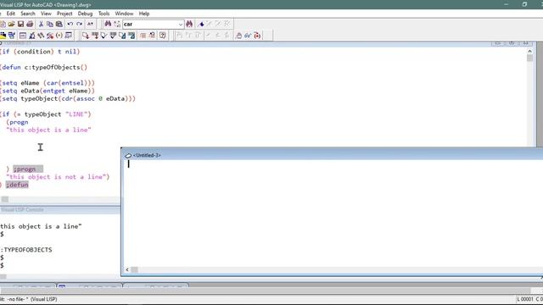
Task: Open the Edit menu
Action: 11,14
